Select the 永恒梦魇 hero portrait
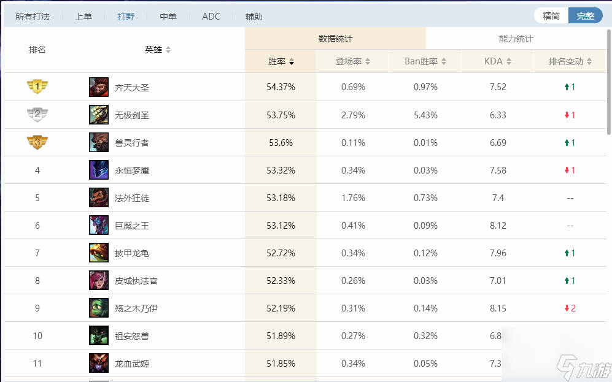Screen dimensions: 612x382 [x=99, y=170]
